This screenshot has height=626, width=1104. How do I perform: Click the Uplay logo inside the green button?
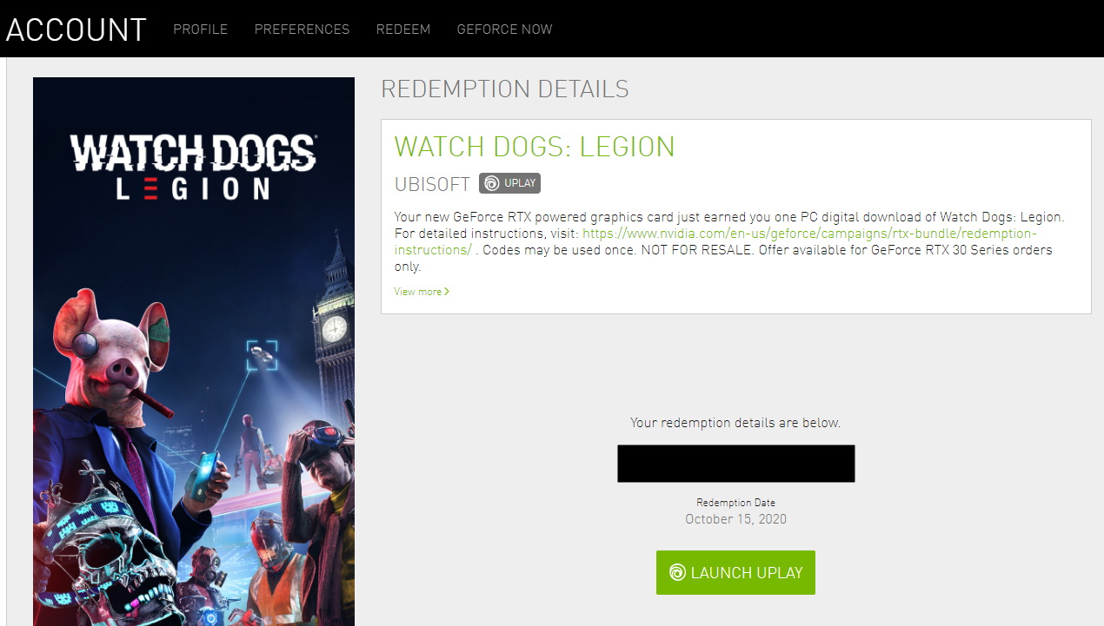coord(678,572)
